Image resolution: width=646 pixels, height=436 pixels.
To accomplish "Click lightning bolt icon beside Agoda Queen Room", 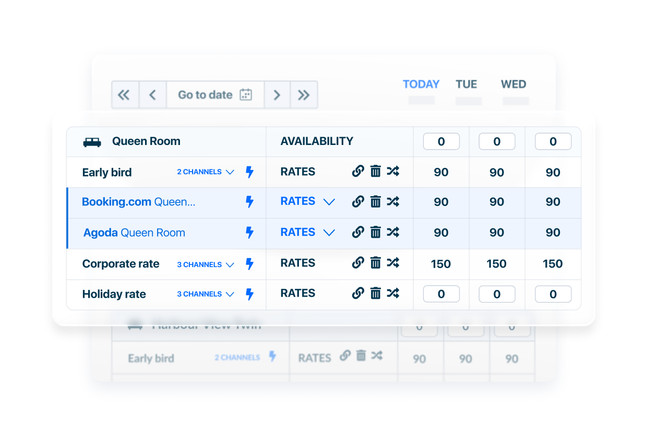I will click(249, 233).
